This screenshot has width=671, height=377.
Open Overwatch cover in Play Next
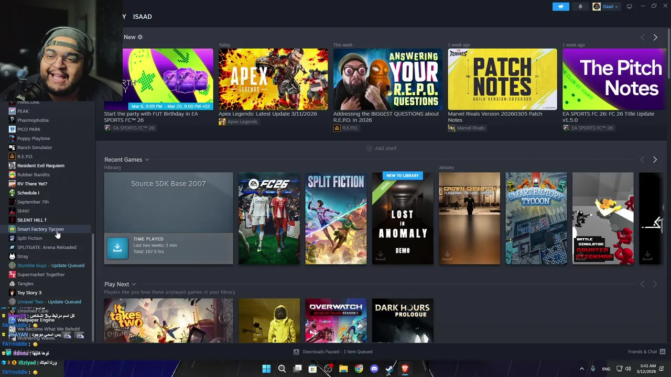click(336, 320)
